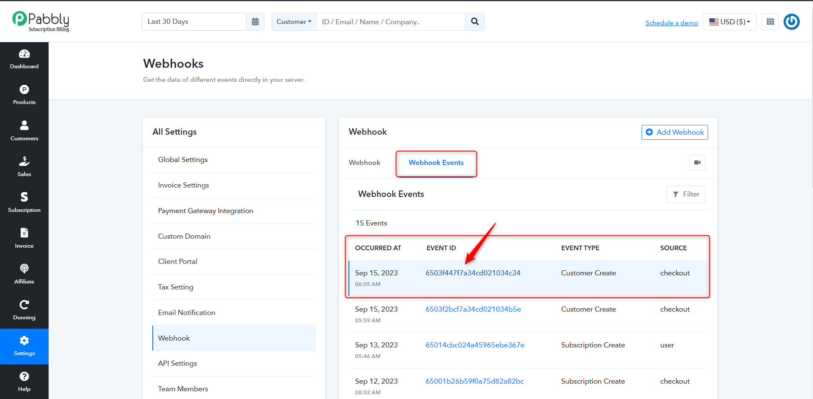The image size is (813, 399).
Task: Open the Customer search type dropdown
Action: (x=294, y=22)
